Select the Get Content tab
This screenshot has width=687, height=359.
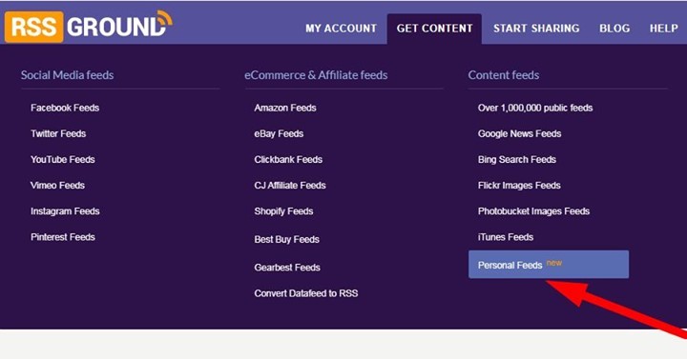point(434,29)
